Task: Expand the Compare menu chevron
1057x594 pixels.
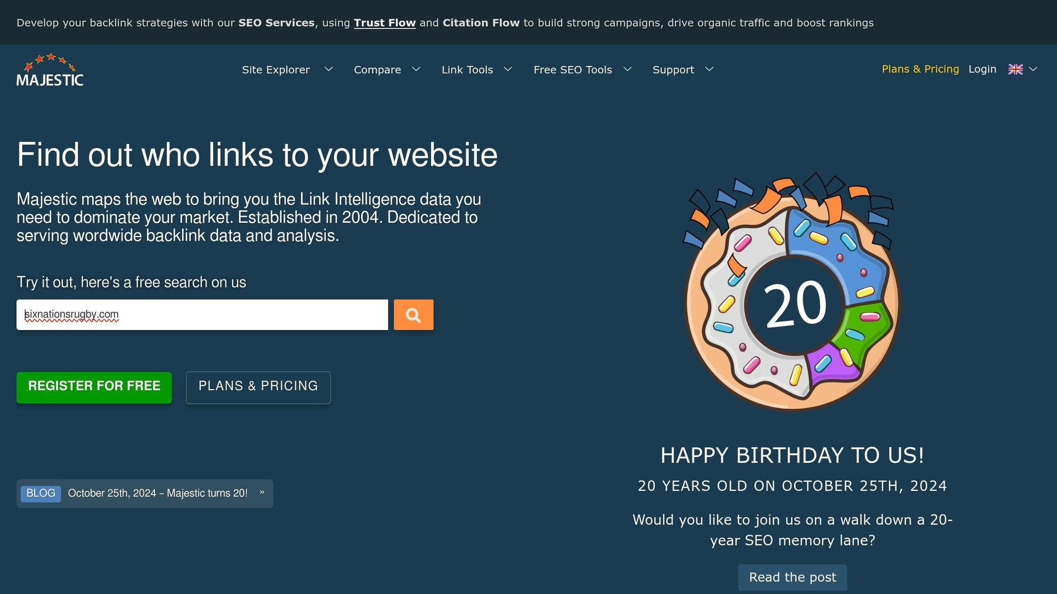Action: click(x=416, y=69)
